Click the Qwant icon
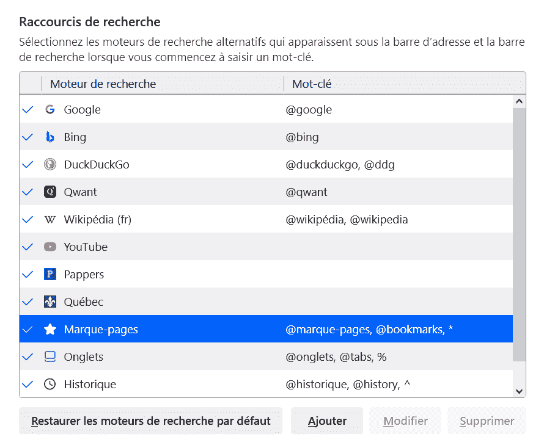Screen dimensions: 544x445 tap(50, 192)
